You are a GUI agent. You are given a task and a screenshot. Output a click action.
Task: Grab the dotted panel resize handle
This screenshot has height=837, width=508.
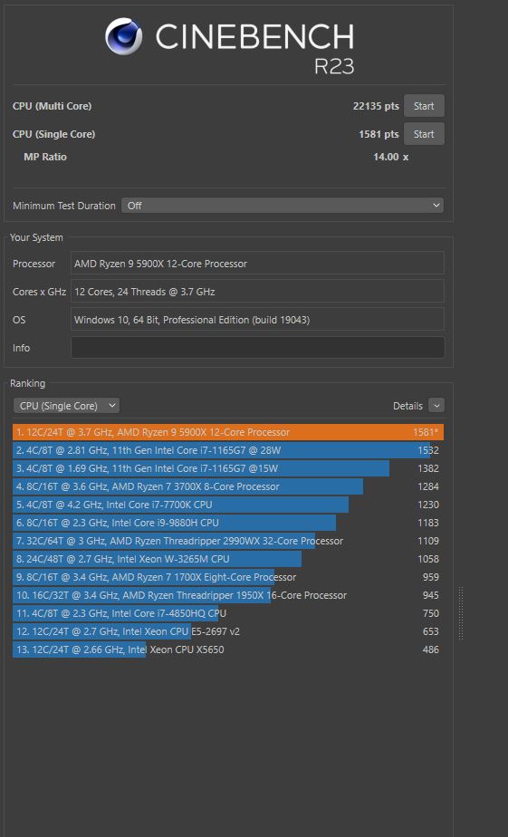[x=461, y=613]
